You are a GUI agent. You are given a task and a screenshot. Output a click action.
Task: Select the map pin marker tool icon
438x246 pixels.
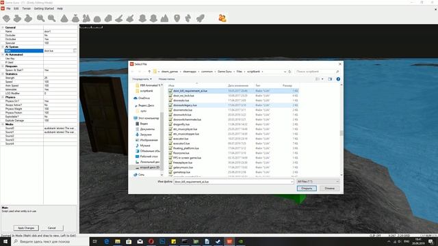(x=177, y=18)
